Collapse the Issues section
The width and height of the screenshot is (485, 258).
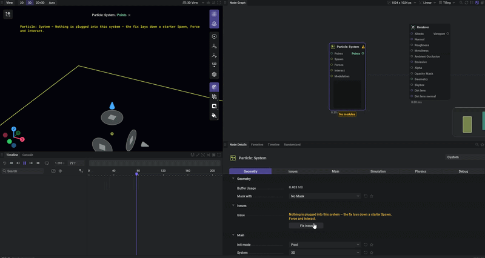(233, 206)
